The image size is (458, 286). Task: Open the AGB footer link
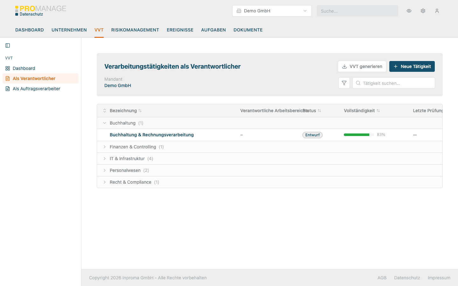[382, 278]
